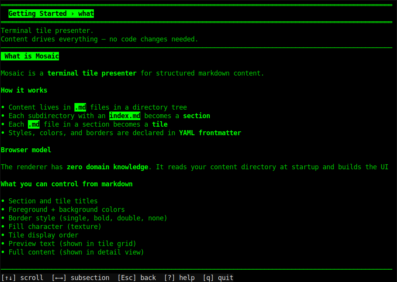This screenshot has height=282, width=397.
Task: Click the highlighted "index.md" code label
Action: click(125, 116)
